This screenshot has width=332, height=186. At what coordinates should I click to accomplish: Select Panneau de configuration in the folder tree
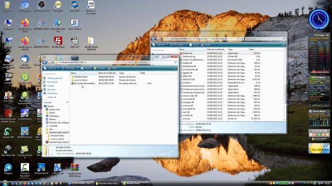point(58,122)
